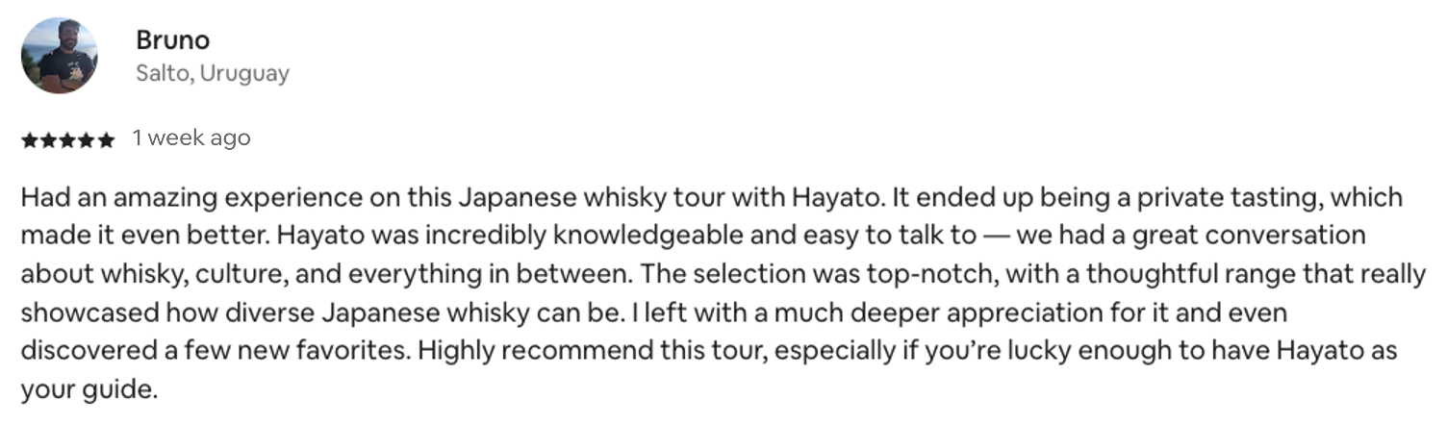Image resolution: width=1447 pixels, height=425 pixels.
Task: Click the fifth star in the rating
Action: (x=106, y=140)
